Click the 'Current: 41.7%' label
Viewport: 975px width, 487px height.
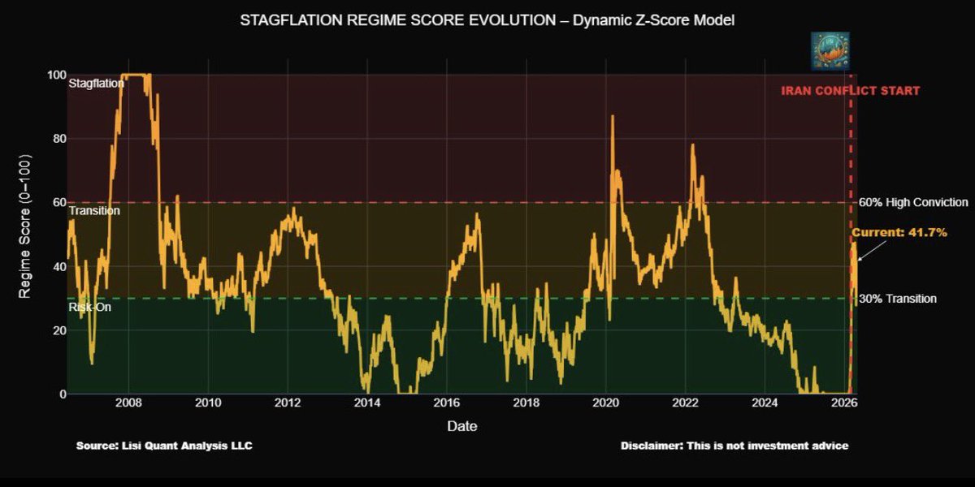point(899,233)
